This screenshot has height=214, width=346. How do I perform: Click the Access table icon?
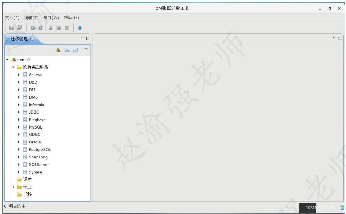tap(25, 75)
